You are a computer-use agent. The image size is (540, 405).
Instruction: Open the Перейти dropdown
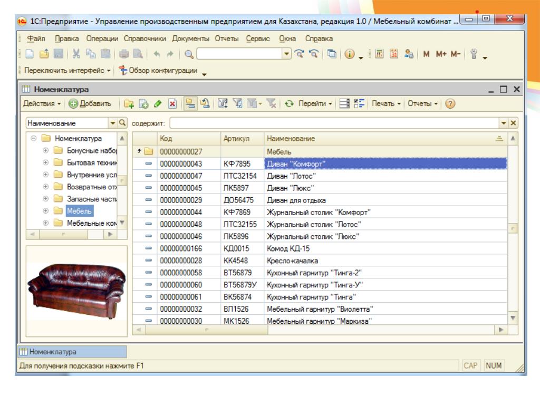click(x=315, y=104)
